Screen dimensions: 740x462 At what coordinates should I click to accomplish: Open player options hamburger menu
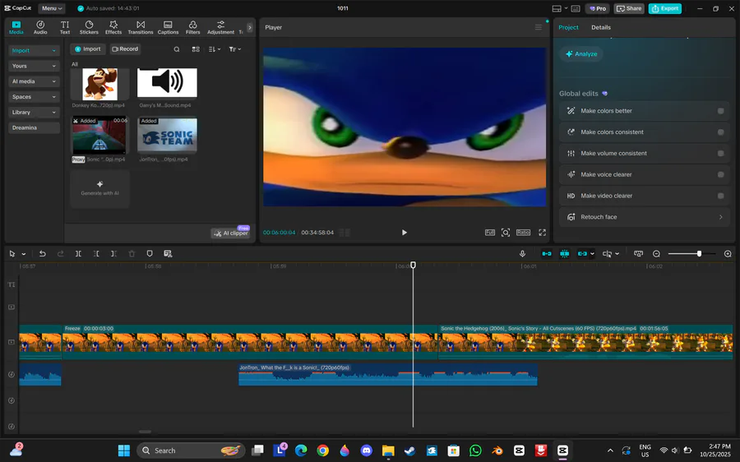point(538,27)
